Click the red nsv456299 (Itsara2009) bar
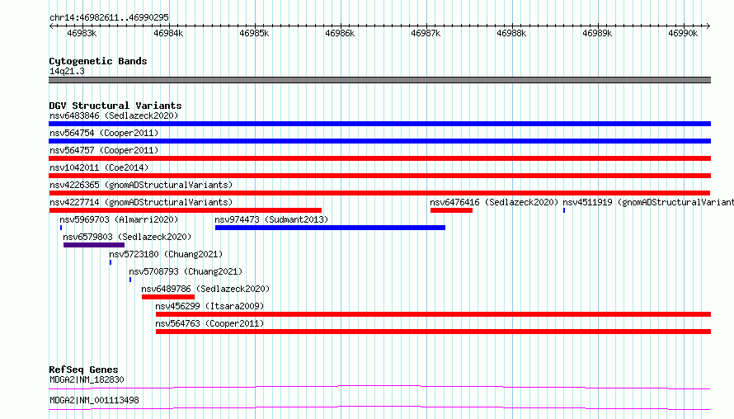The height and width of the screenshot is (419, 734). pyautogui.click(x=434, y=314)
